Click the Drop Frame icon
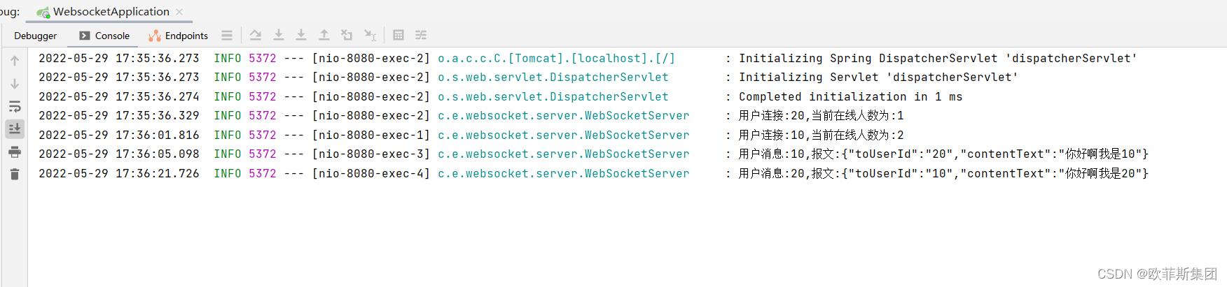 (347, 35)
